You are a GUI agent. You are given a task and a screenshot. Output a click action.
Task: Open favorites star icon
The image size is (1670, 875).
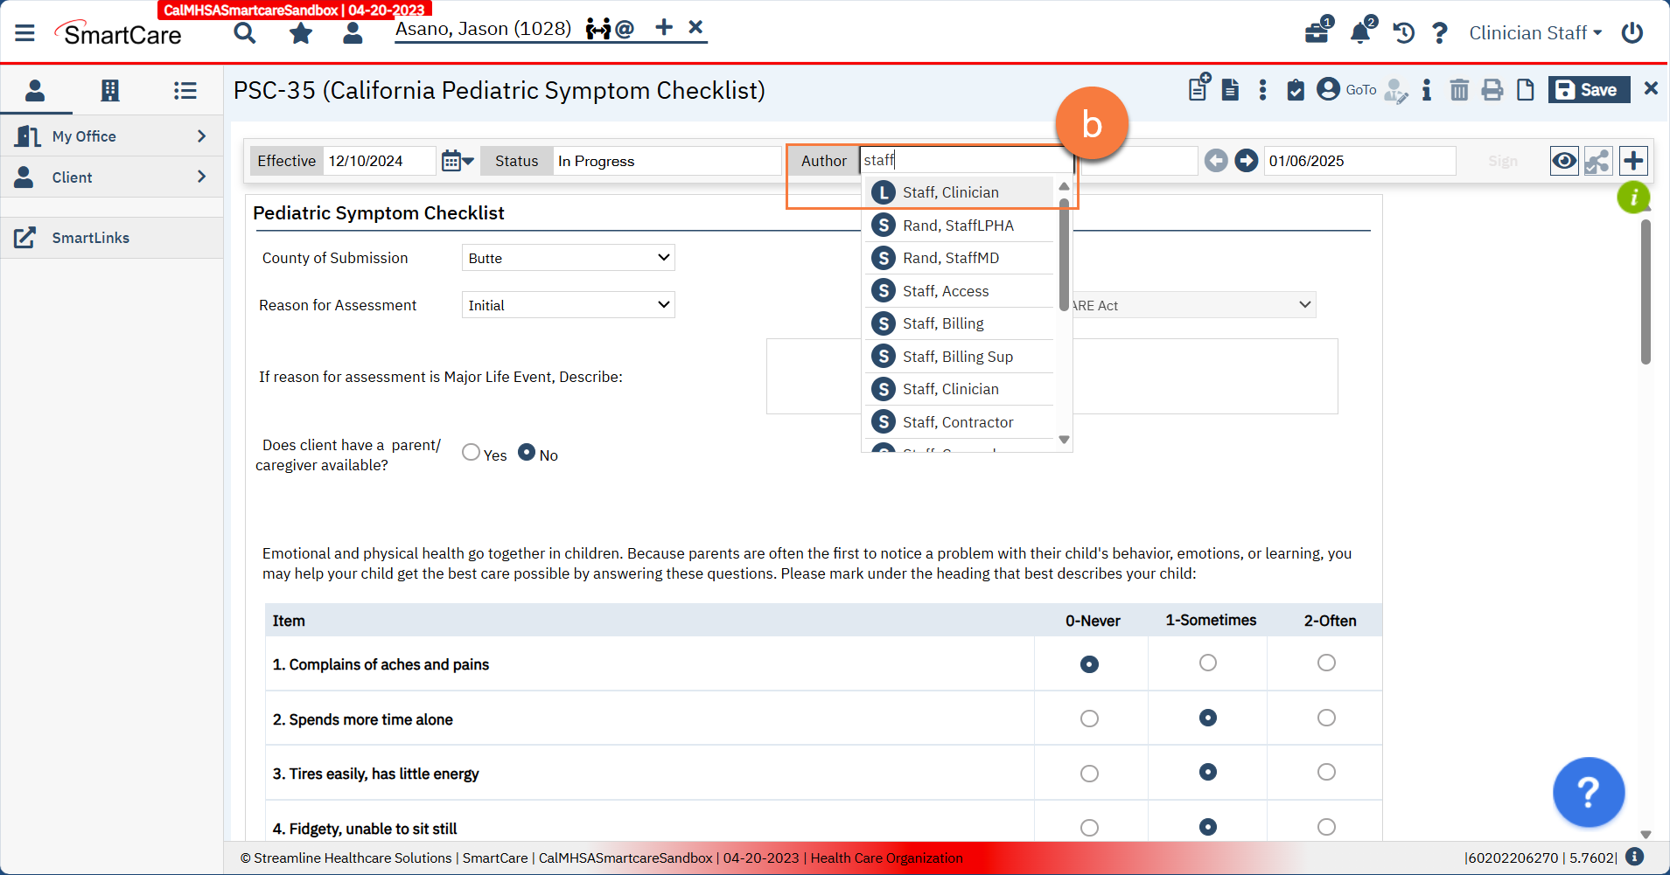pos(301,33)
